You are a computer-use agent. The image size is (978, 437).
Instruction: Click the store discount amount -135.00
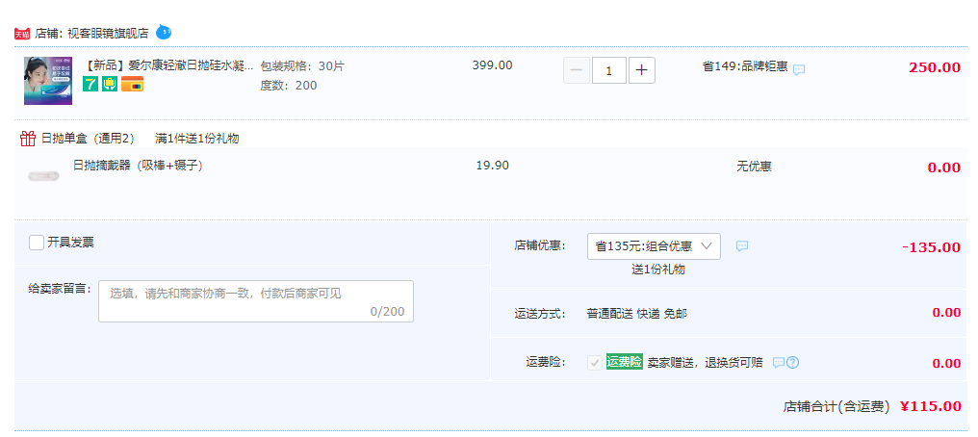(x=931, y=246)
